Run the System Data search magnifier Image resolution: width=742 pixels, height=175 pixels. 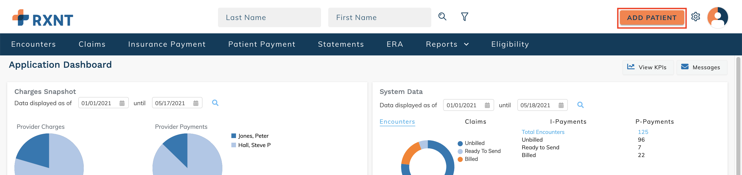coord(580,105)
